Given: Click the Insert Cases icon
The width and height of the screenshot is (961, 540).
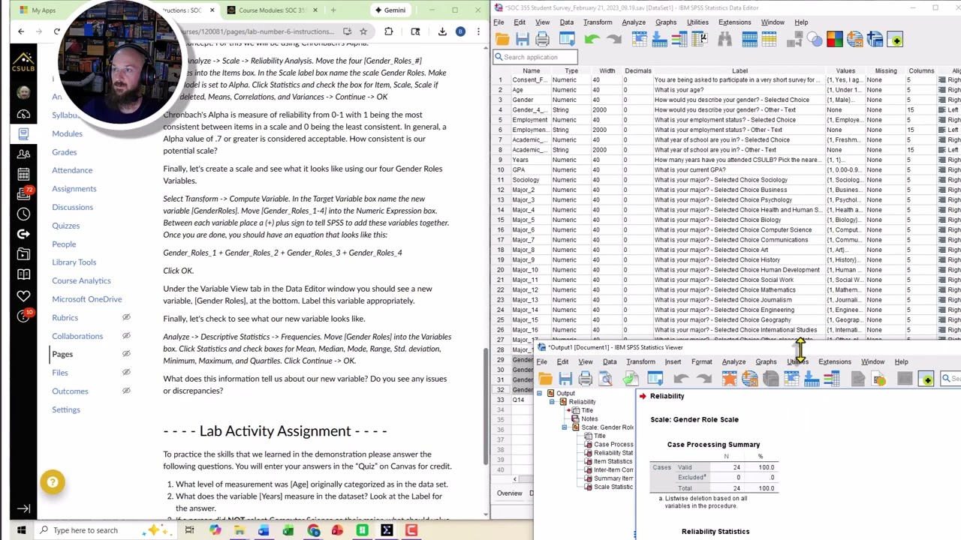Looking at the screenshot, I should point(749,40).
